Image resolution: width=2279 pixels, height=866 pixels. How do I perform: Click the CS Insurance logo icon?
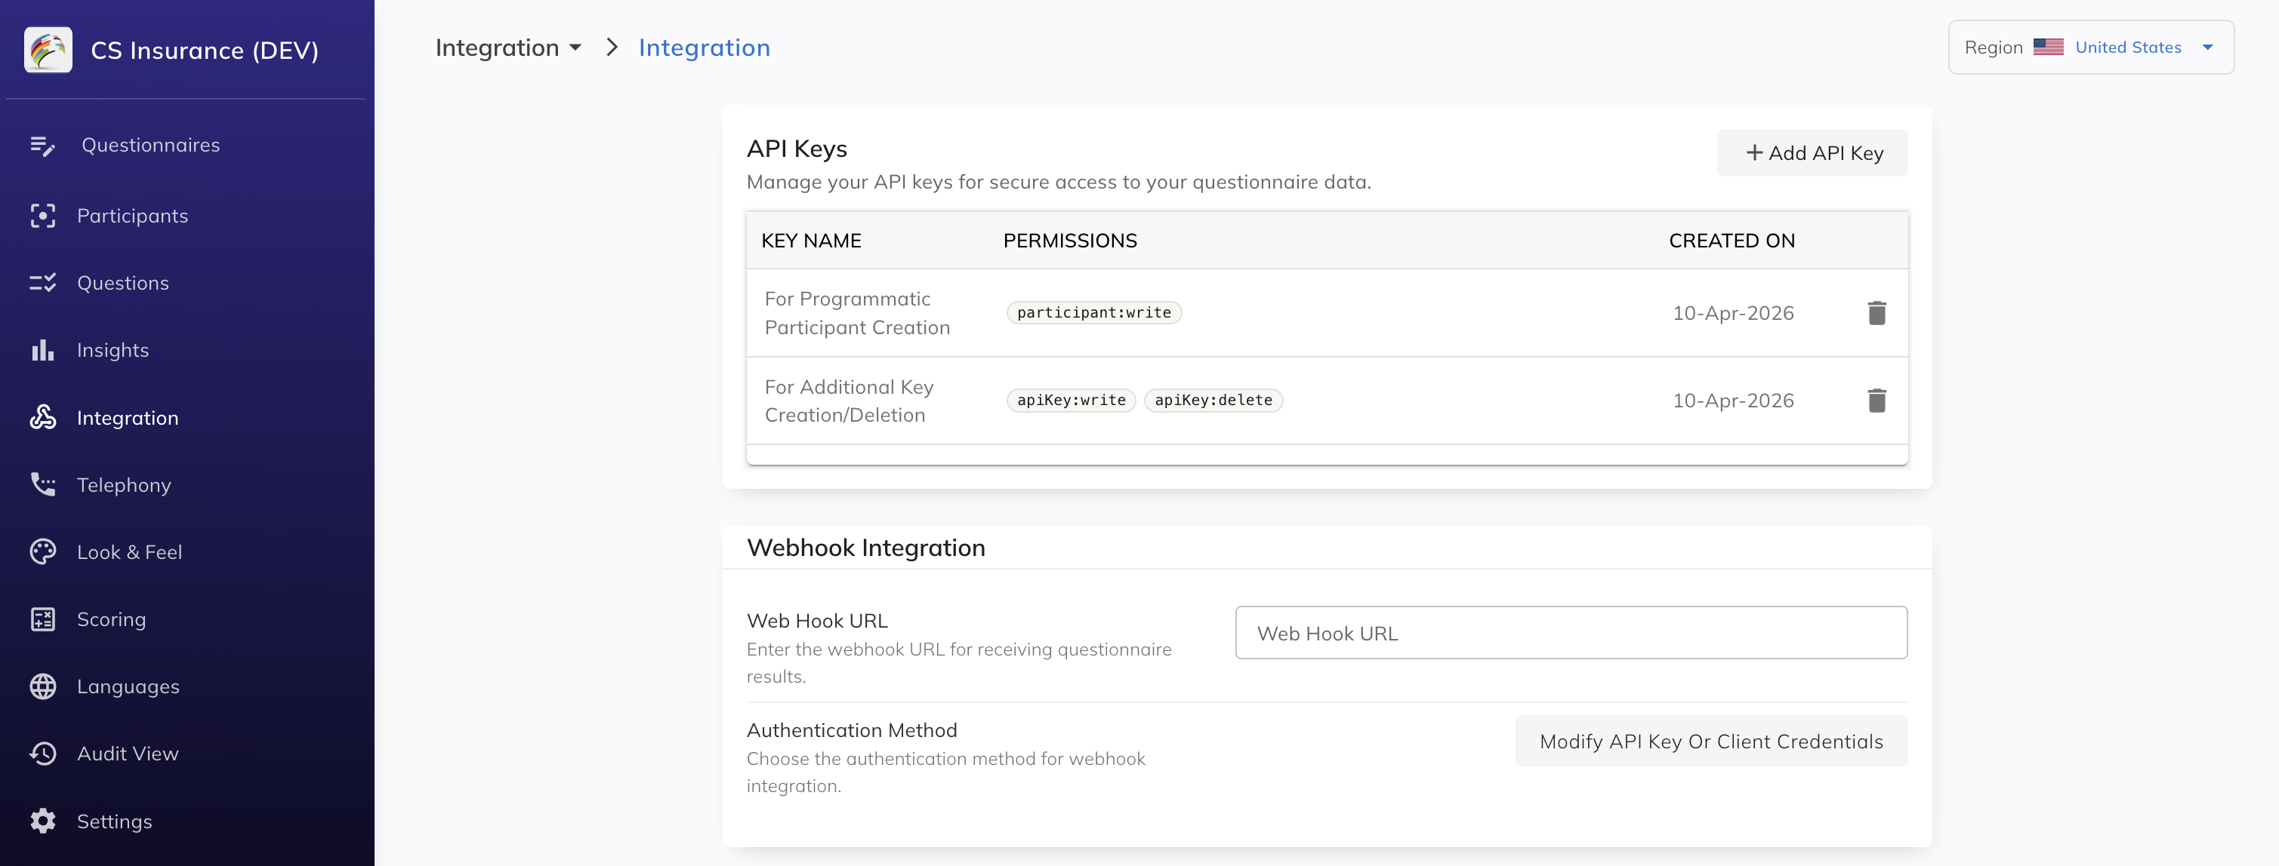pyautogui.click(x=48, y=50)
